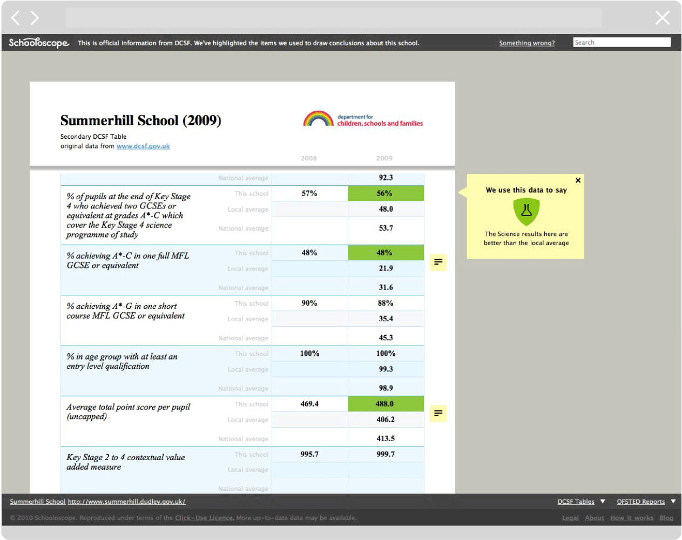Click the 92.3 national average cell

(386, 178)
